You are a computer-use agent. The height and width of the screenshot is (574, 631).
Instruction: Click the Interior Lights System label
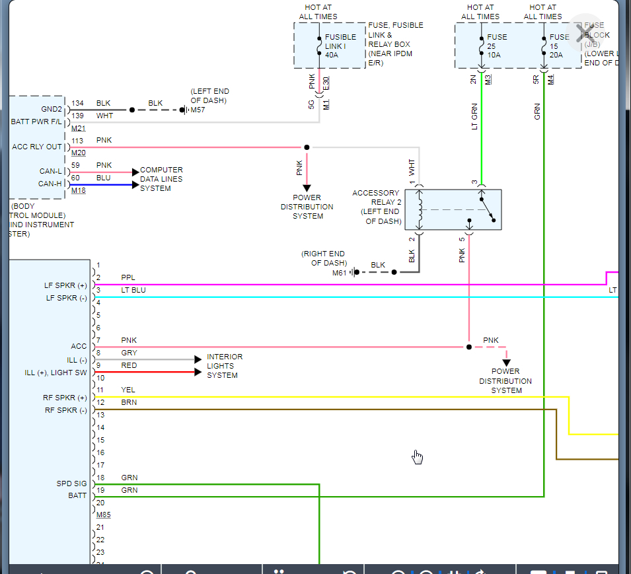225,366
